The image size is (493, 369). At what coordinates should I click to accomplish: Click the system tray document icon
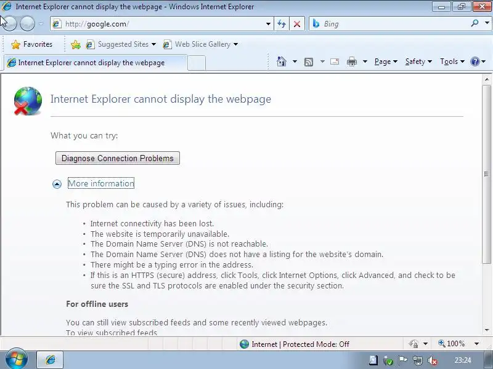(373, 360)
